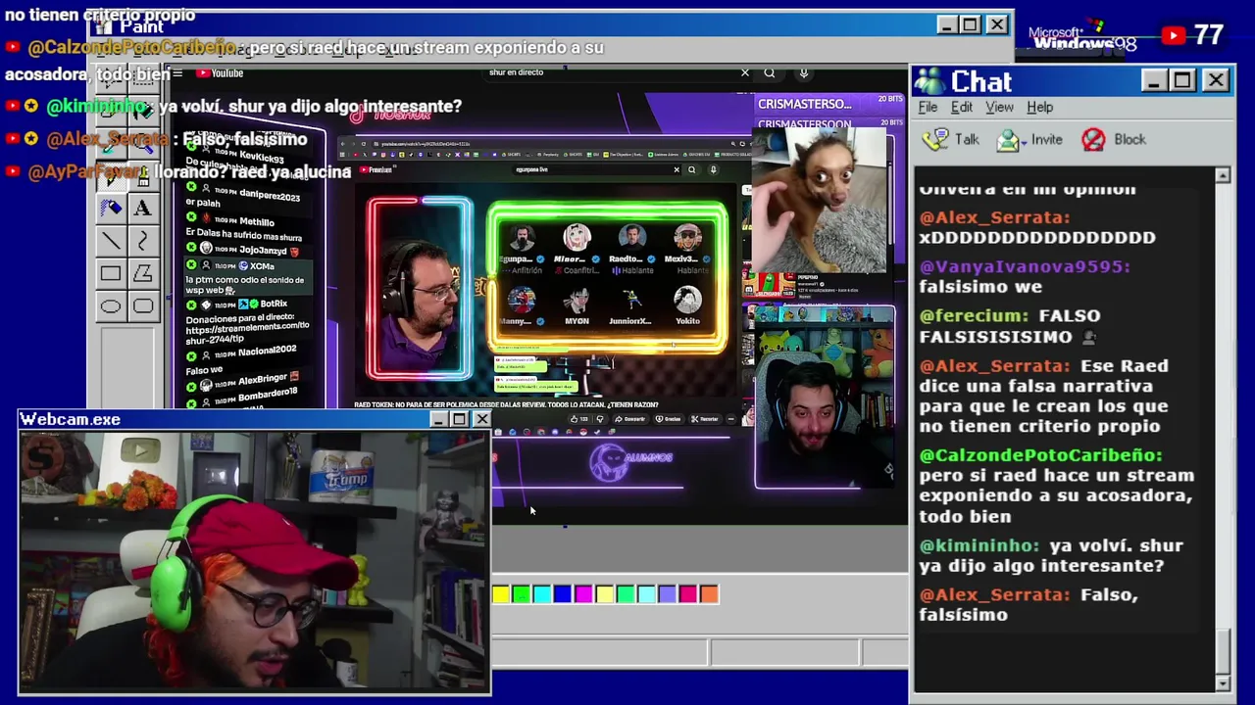The image size is (1255, 705).
Task: Select the Raedto... speaker avatar
Action: tap(631, 238)
